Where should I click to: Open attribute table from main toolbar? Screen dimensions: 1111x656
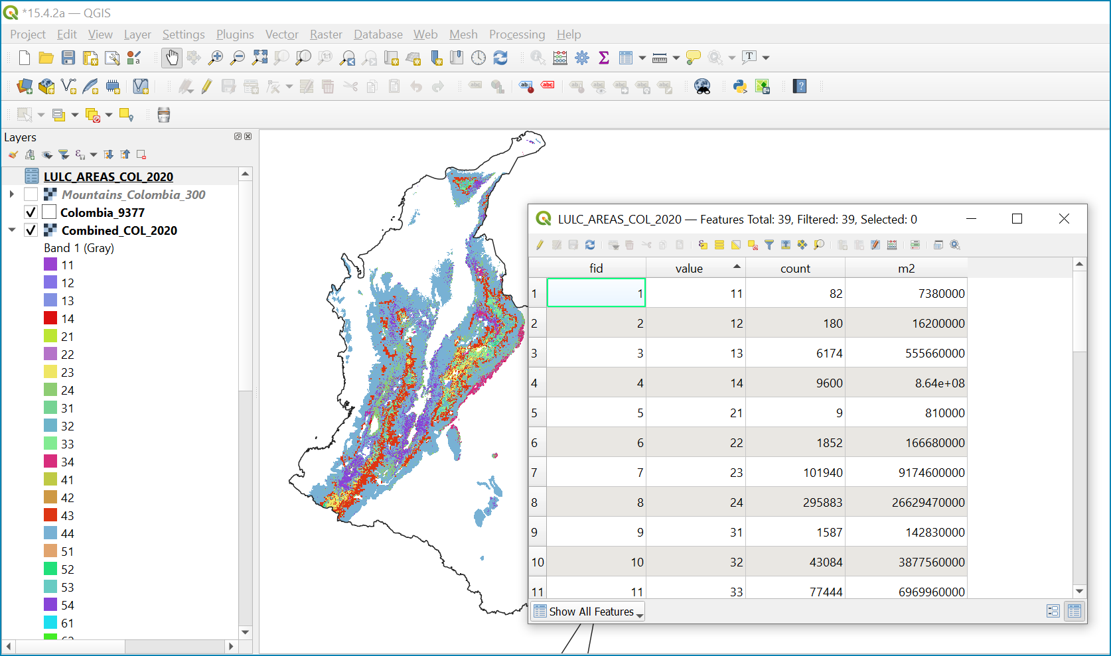pyautogui.click(x=625, y=58)
